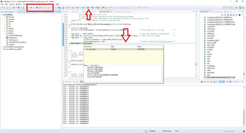Select the syscalls.c file

(x=12, y=45)
